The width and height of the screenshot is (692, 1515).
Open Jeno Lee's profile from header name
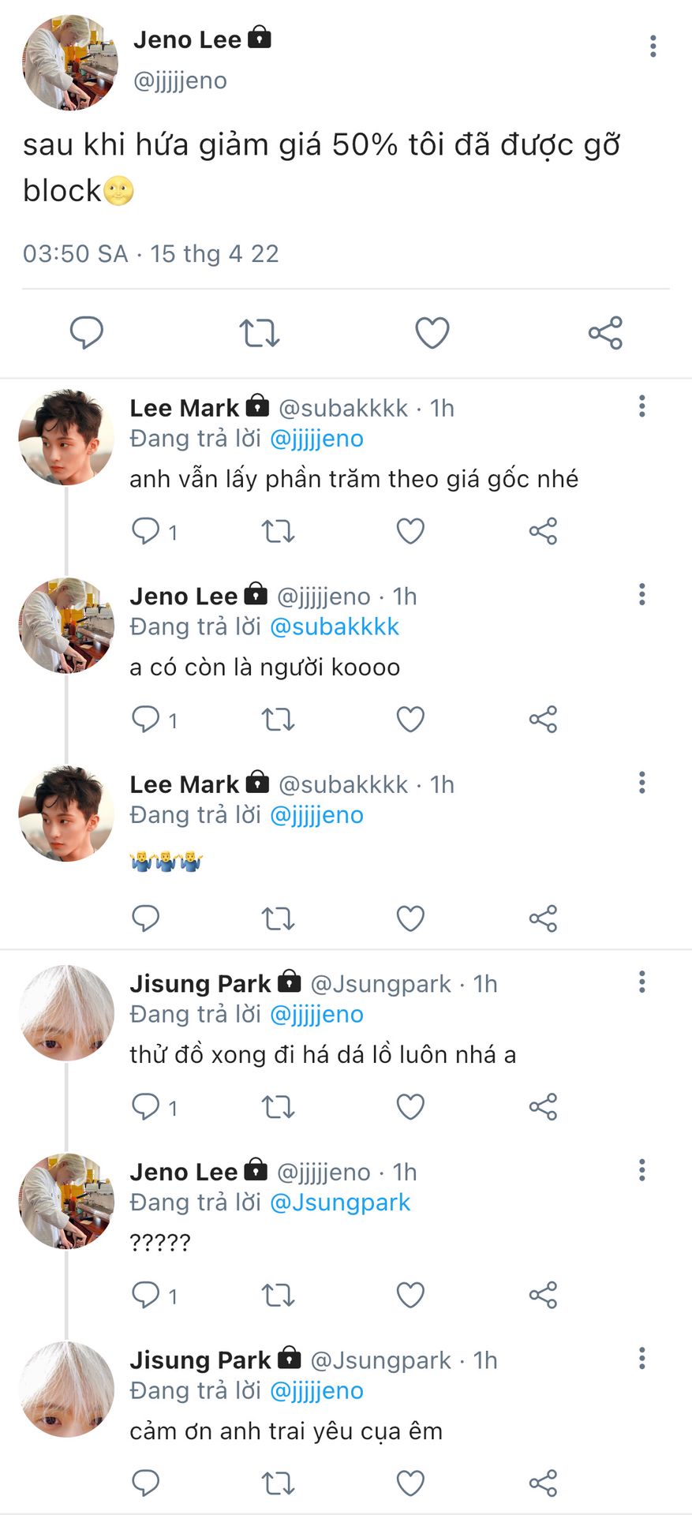(187, 39)
